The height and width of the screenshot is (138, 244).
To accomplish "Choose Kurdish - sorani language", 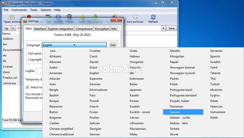I will coord(140,112).
